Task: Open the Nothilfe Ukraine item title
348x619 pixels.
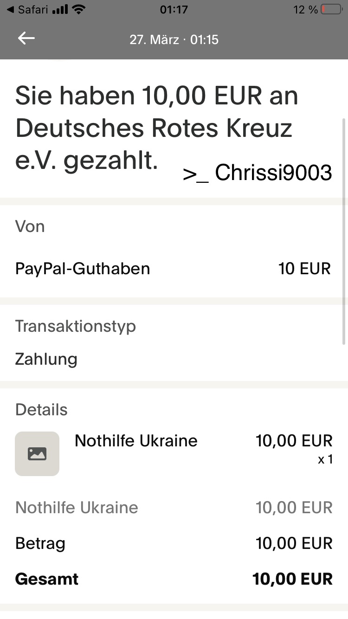Action: point(136,440)
